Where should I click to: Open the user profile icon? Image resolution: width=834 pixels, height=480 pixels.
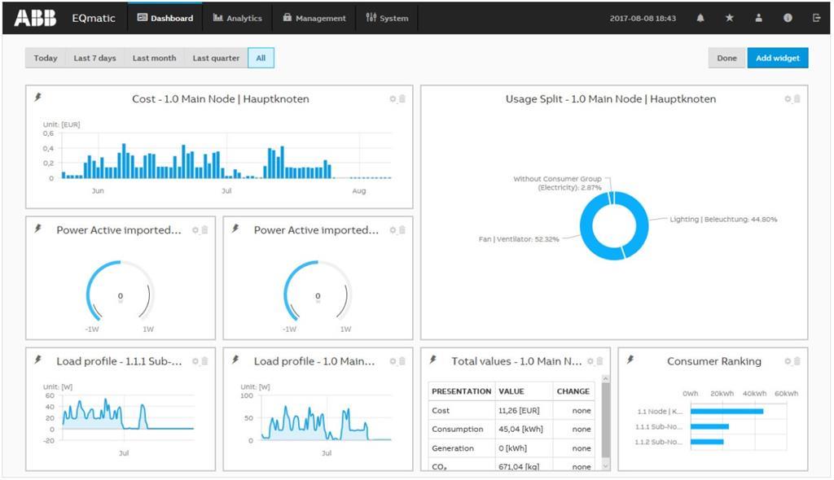(759, 18)
